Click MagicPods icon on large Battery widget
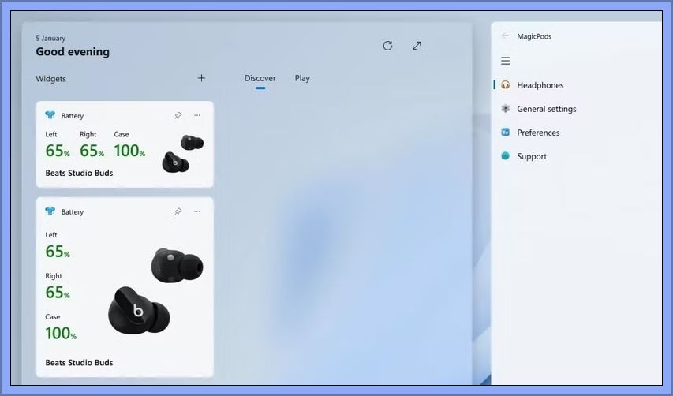This screenshot has width=673, height=396. tap(50, 211)
